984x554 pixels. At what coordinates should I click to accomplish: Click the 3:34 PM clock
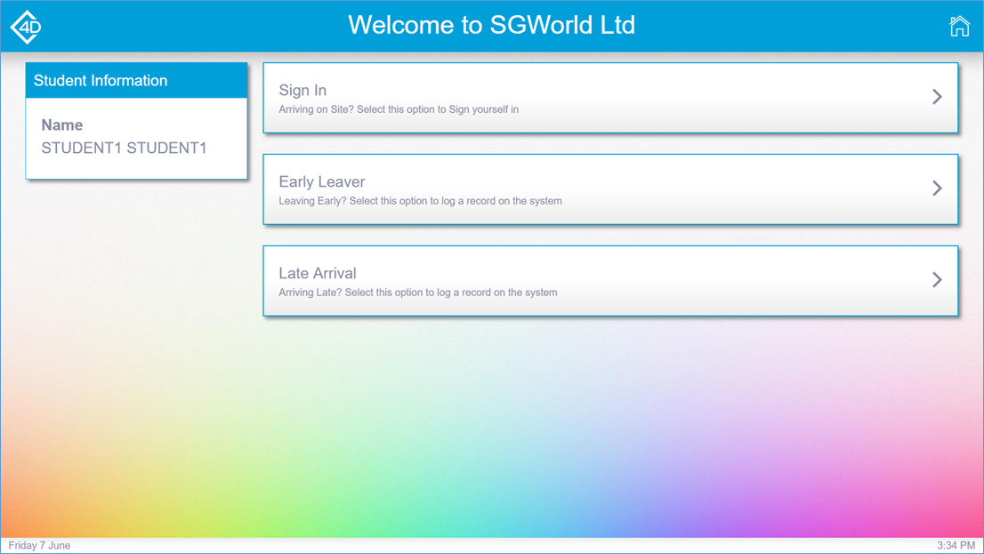956,546
